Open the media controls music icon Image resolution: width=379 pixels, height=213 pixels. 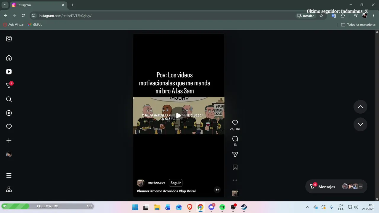coord(356,16)
